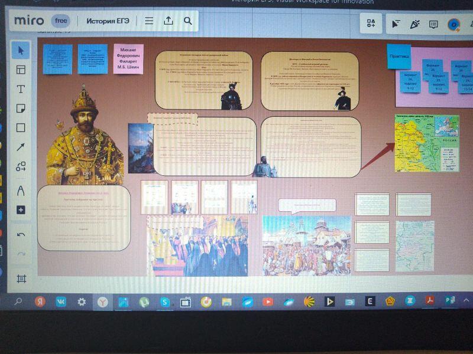Open the reactions party popper icon

[415, 24]
